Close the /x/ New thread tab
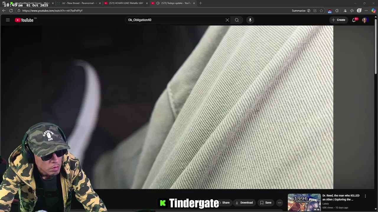This screenshot has height=212, width=378. pos(100,3)
